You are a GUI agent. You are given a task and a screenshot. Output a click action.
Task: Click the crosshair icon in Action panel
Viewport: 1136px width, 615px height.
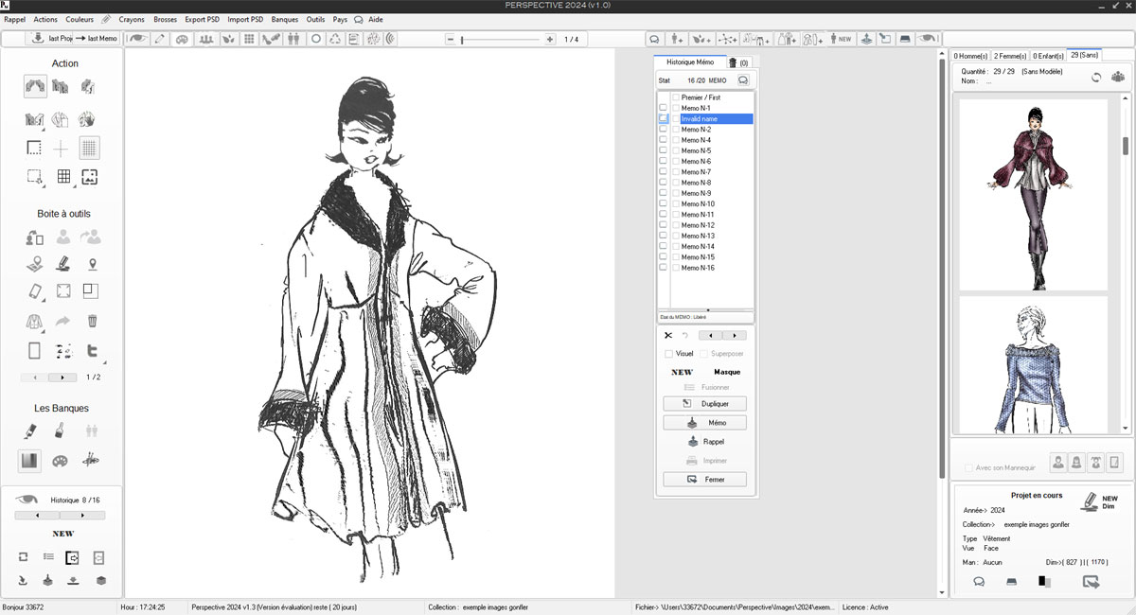coord(61,149)
